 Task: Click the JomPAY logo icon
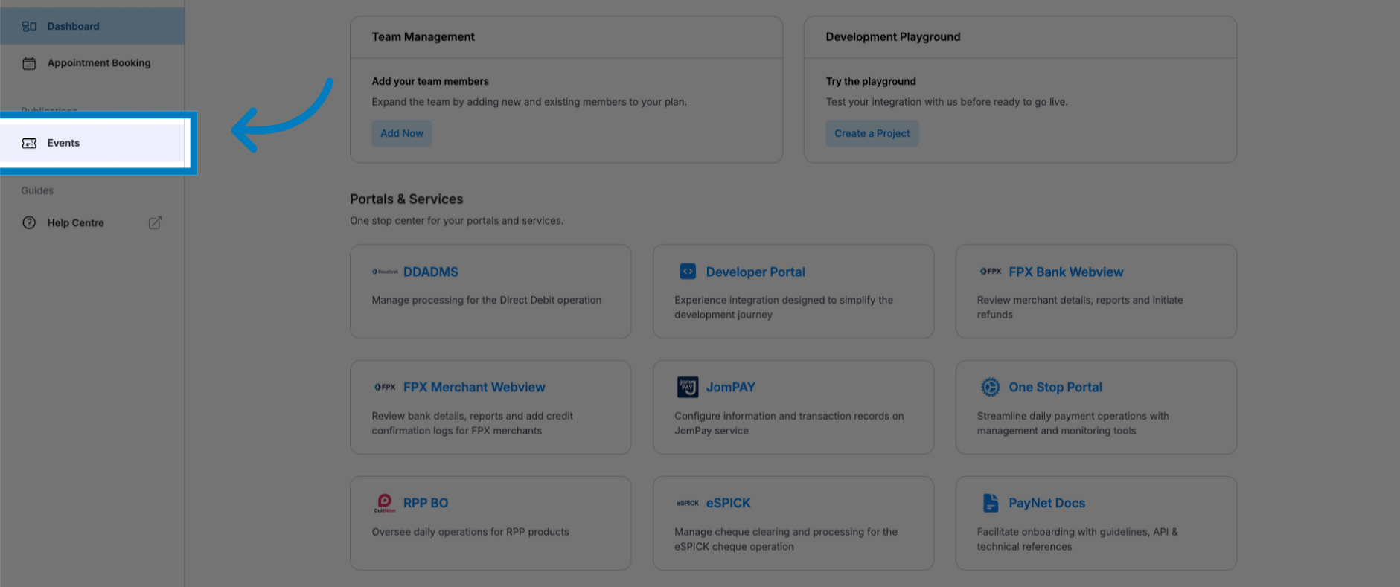pyautogui.click(x=688, y=387)
